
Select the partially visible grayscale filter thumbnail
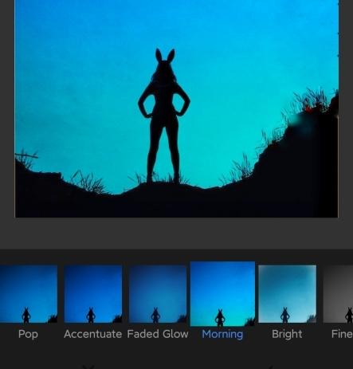click(338, 294)
